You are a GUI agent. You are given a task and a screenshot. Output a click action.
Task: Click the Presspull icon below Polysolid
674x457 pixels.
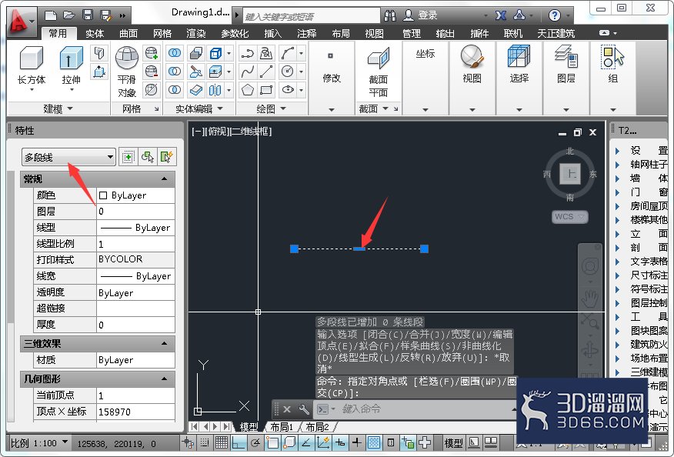pyautogui.click(x=99, y=72)
